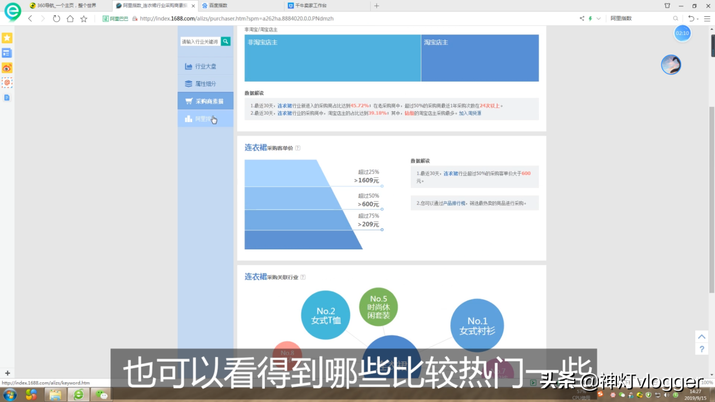Click the browser forward arrow
The width and height of the screenshot is (715, 402).
(x=43, y=19)
